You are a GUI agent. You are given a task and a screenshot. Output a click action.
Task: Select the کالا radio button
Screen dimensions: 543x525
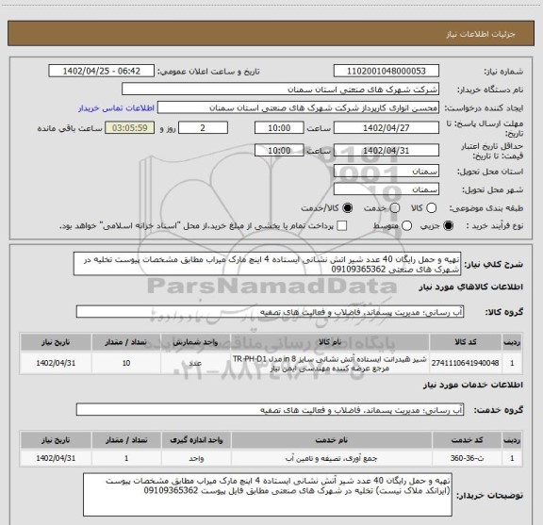point(431,207)
